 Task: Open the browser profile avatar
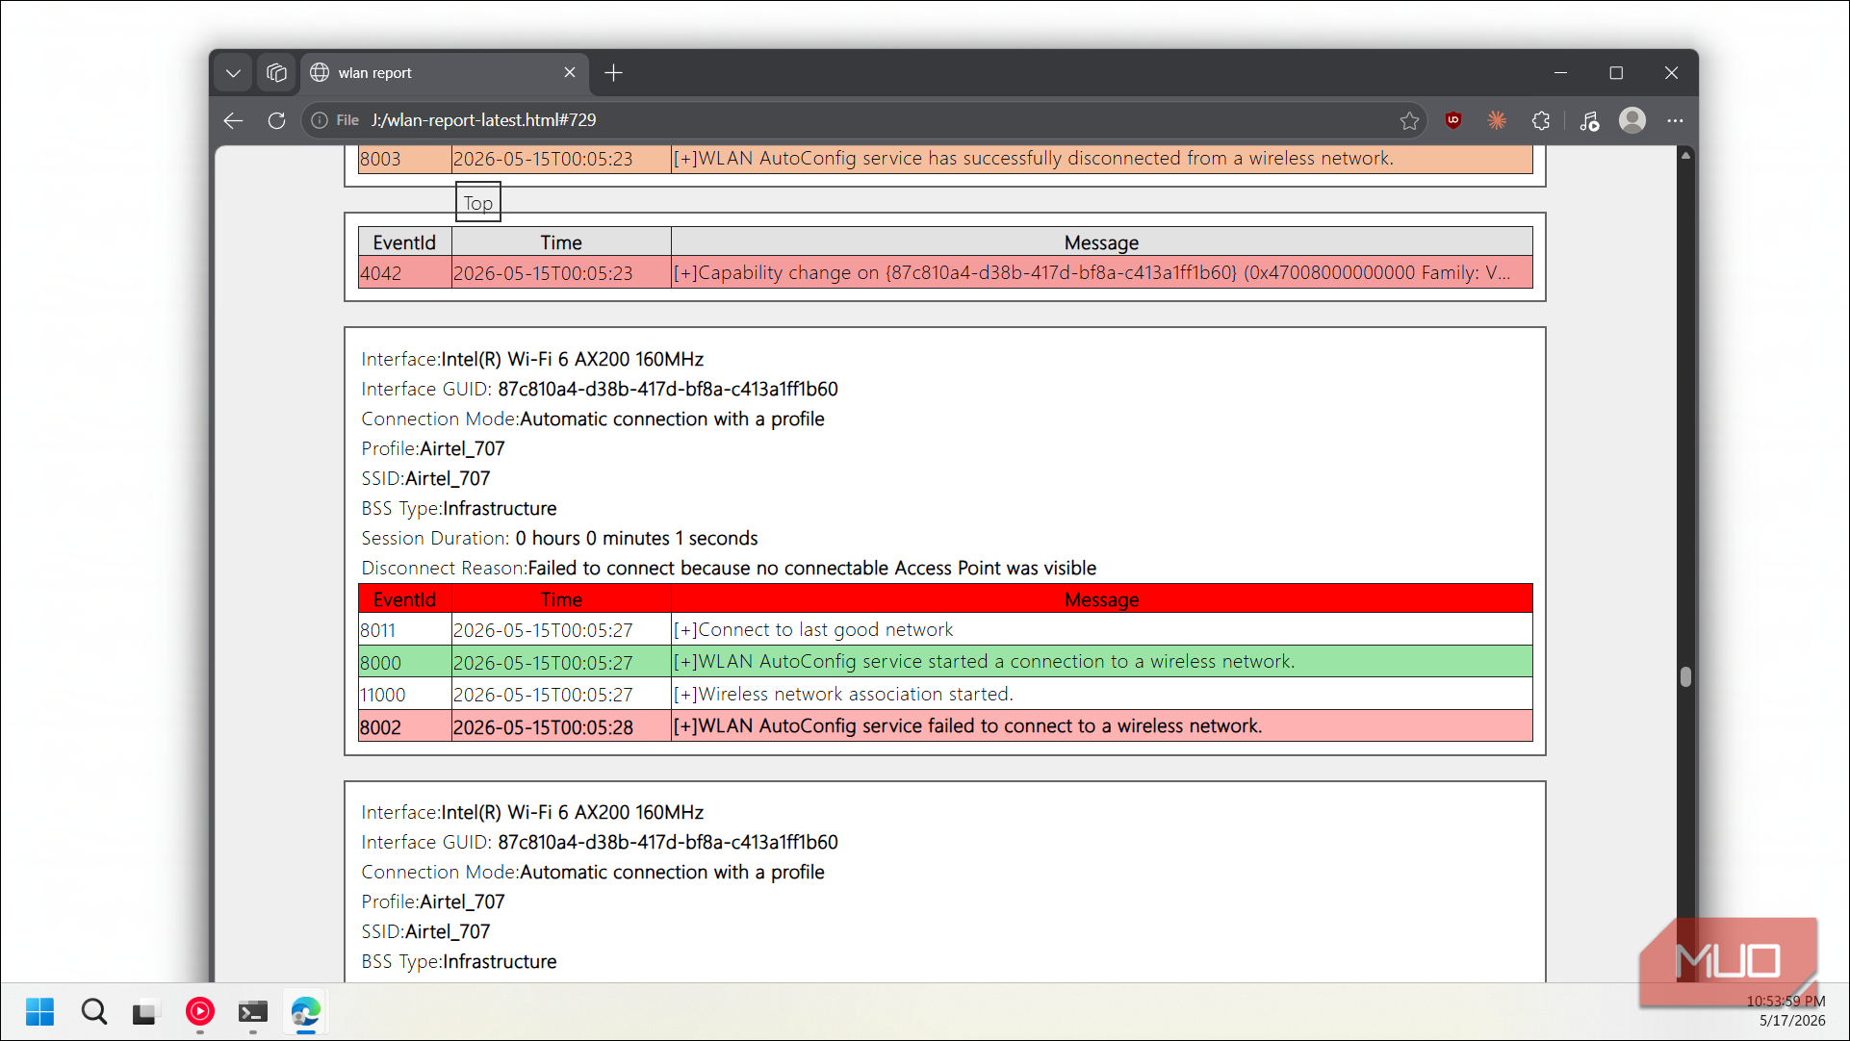click(x=1632, y=120)
